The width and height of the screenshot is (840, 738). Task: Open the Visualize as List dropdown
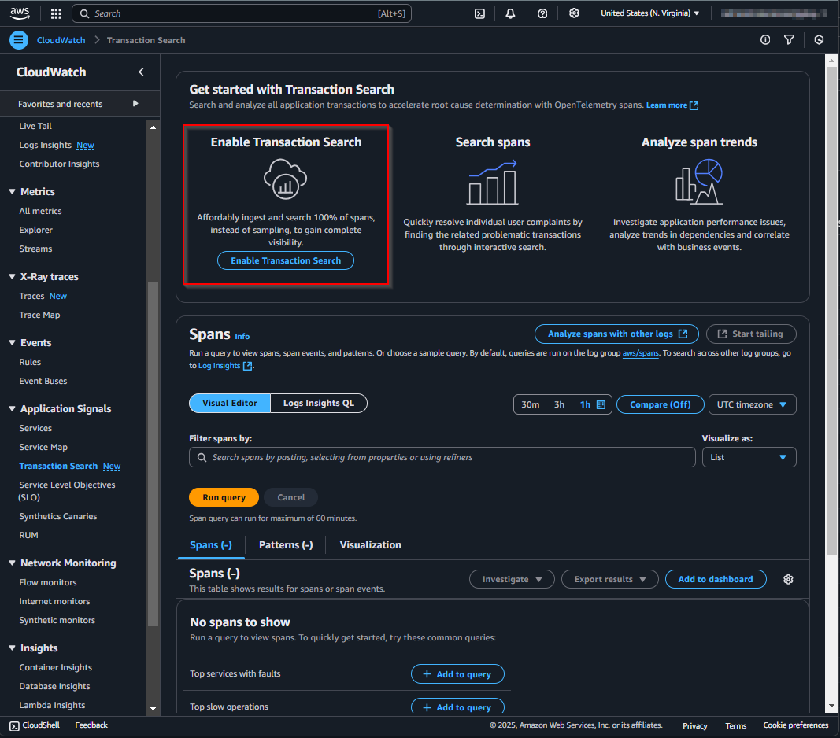point(749,457)
